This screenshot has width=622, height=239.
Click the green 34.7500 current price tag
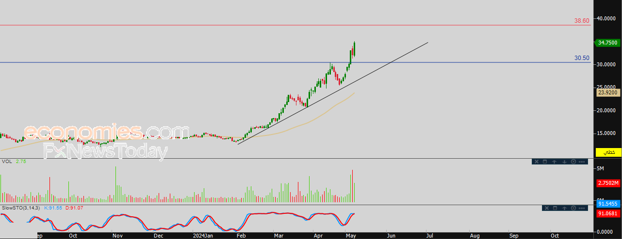[607, 43]
